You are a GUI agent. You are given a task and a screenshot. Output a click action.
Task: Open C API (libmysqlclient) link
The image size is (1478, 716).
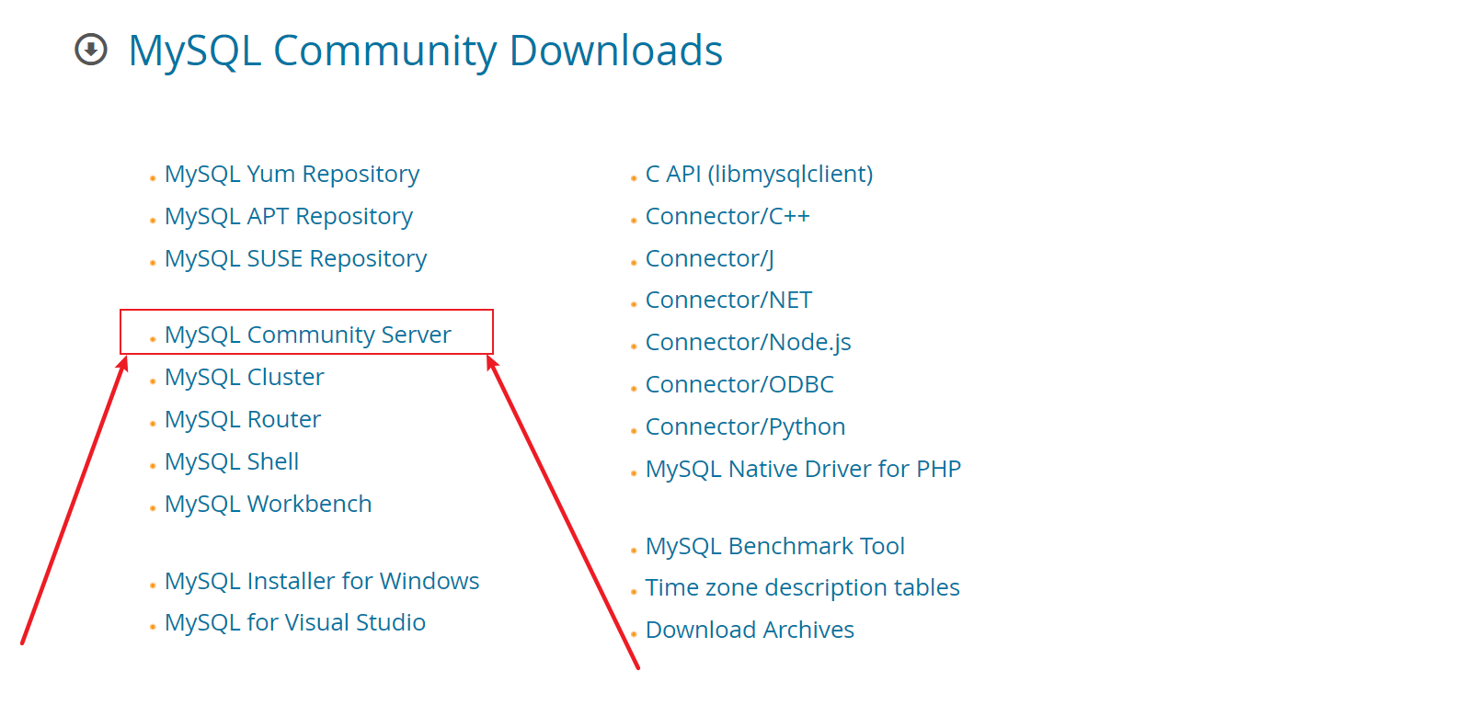(759, 174)
